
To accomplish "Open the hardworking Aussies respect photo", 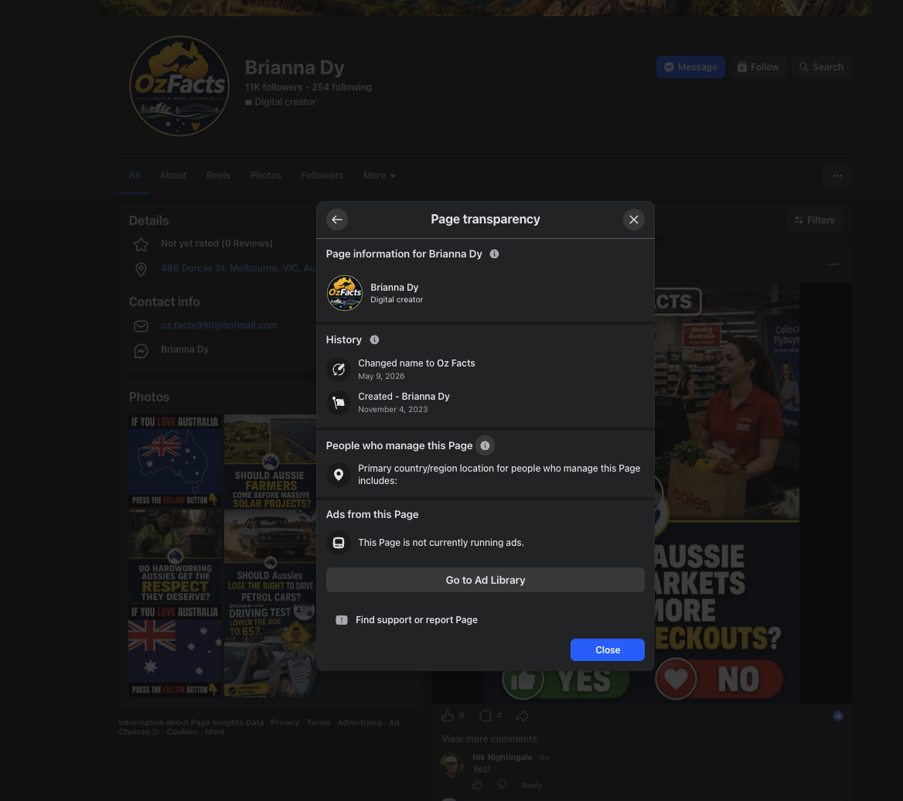I will click(x=175, y=556).
